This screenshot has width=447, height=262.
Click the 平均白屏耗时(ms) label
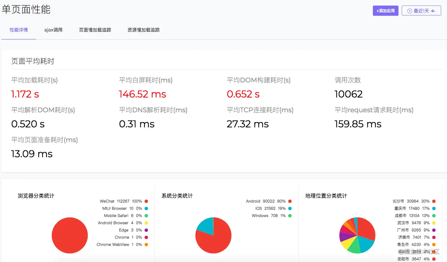point(146,80)
